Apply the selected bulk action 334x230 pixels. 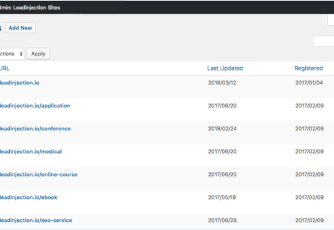pyautogui.click(x=39, y=53)
